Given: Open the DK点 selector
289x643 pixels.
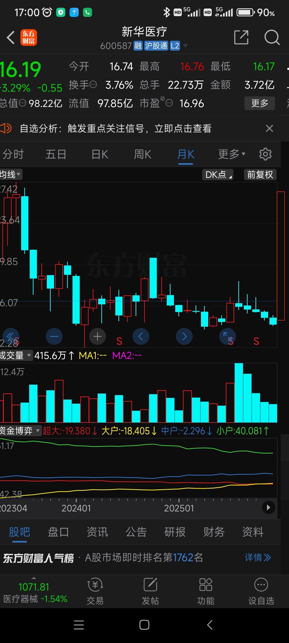Looking at the screenshot, I should pyautogui.click(x=218, y=174).
